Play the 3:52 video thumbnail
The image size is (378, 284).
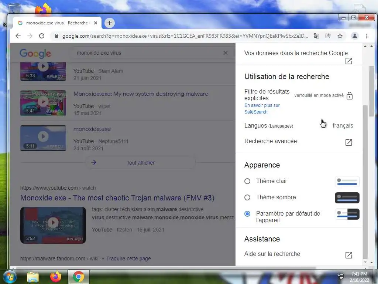coord(53,225)
